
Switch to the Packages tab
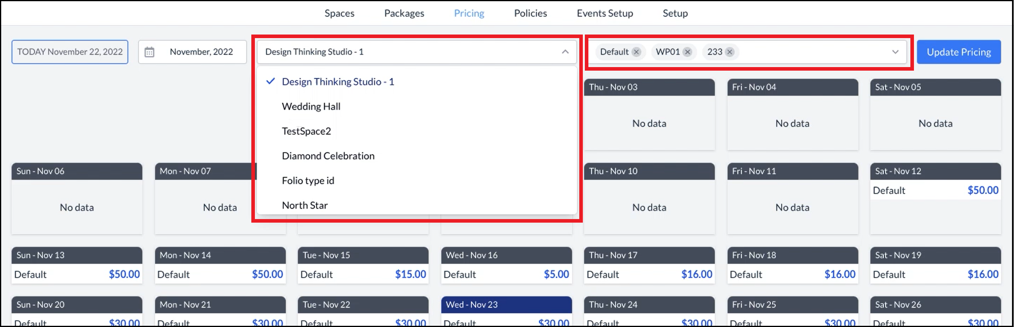[x=404, y=13]
